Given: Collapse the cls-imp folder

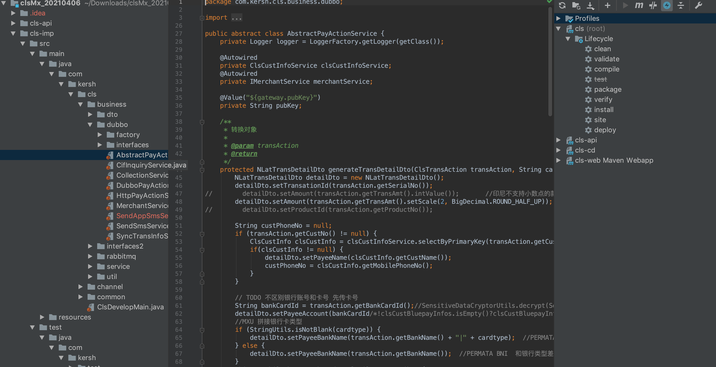Looking at the screenshot, I should click(13, 33).
